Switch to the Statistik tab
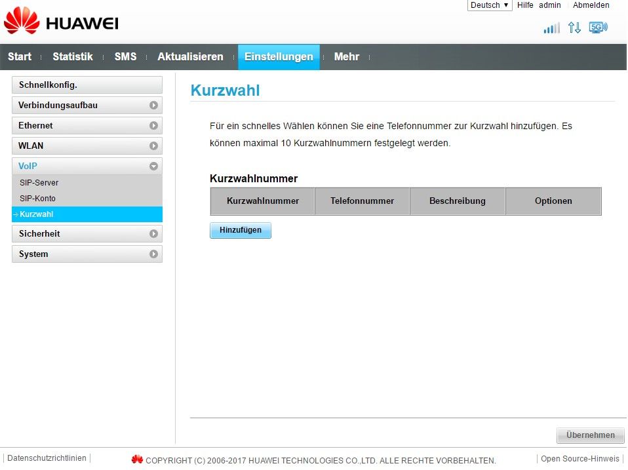The width and height of the screenshot is (628, 470). (x=72, y=57)
